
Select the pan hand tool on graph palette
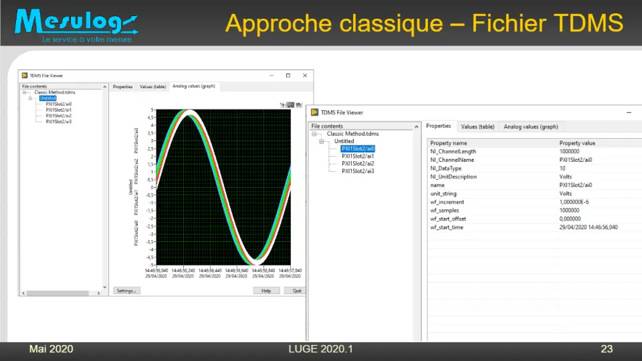click(298, 105)
